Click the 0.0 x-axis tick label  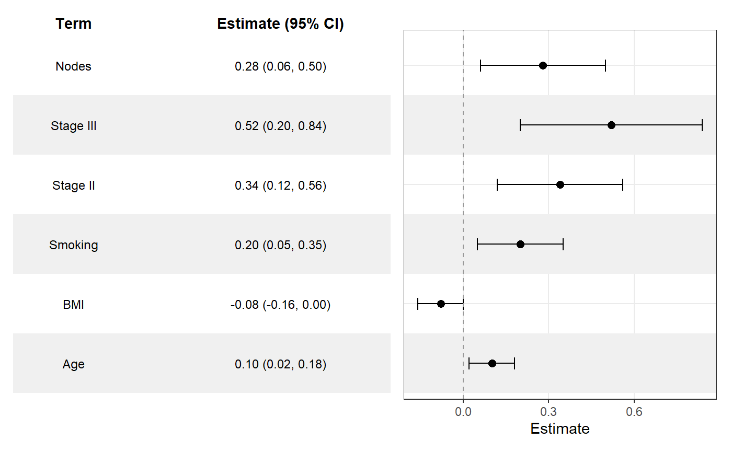coord(463,412)
